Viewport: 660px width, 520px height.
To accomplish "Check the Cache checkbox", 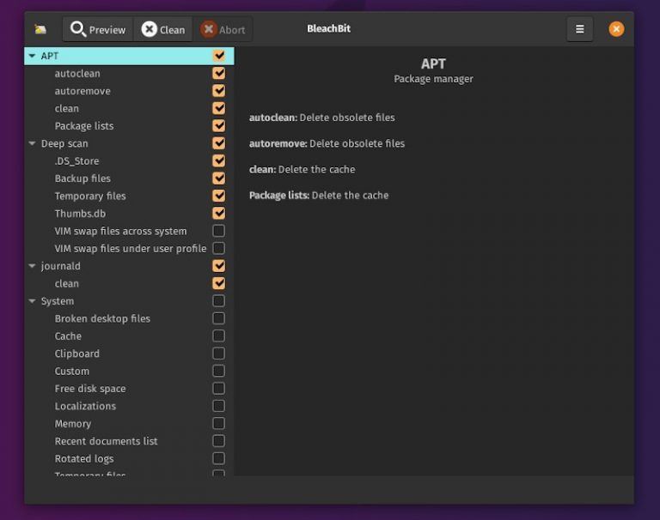I will click(219, 336).
